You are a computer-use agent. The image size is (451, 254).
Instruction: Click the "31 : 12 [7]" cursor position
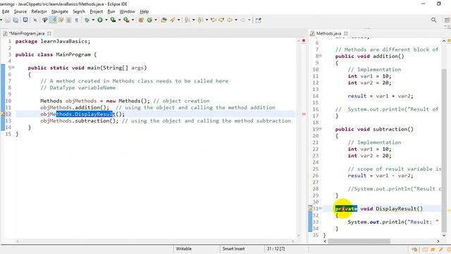coord(276,248)
